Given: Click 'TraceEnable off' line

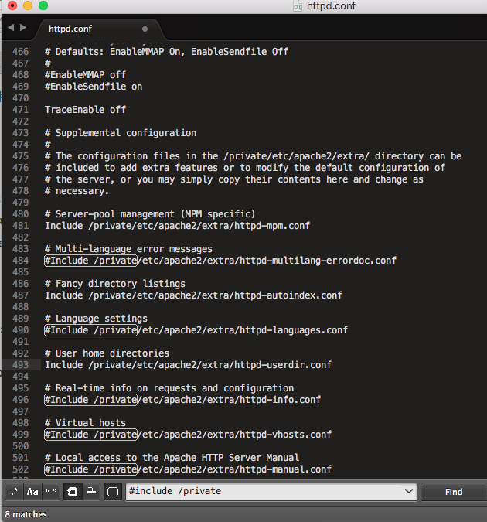Looking at the screenshot, I should [85, 110].
